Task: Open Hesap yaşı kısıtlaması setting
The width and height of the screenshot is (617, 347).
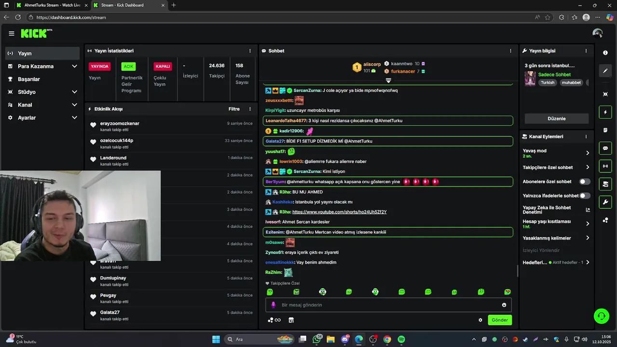Action: pos(556,224)
